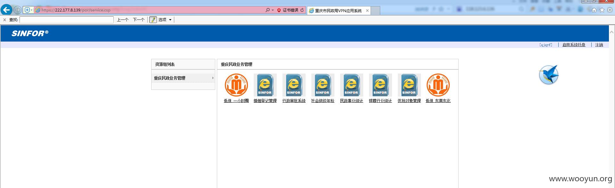The height and width of the screenshot is (188, 615).
Task: Open the 低保 一小时圈 orange icon
Action: coord(236,85)
